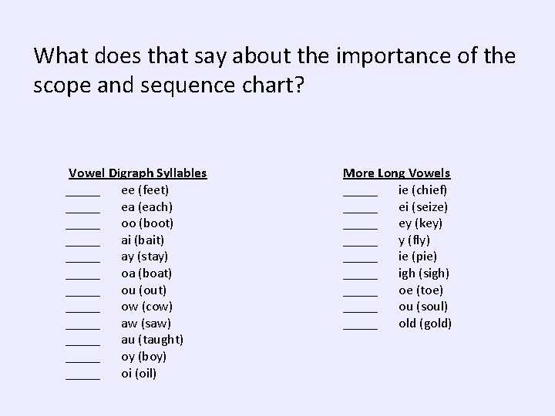Click the blank line beside 'oo (boot)'
Screen dimensions: 555x416
coord(82,226)
